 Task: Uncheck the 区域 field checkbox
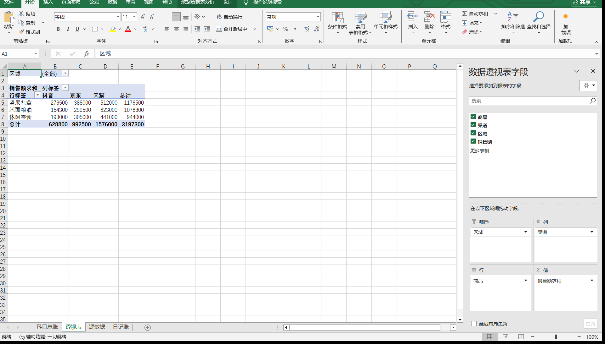click(x=473, y=133)
